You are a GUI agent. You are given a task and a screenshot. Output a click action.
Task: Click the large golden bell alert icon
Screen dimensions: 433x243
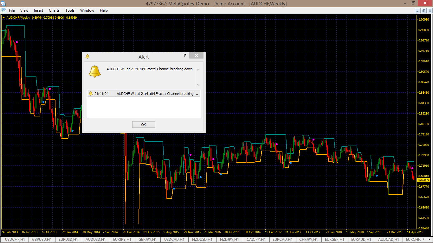(94, 72)
